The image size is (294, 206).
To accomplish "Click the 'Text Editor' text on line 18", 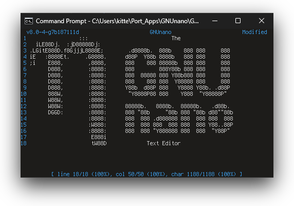I will click(163, 143).
